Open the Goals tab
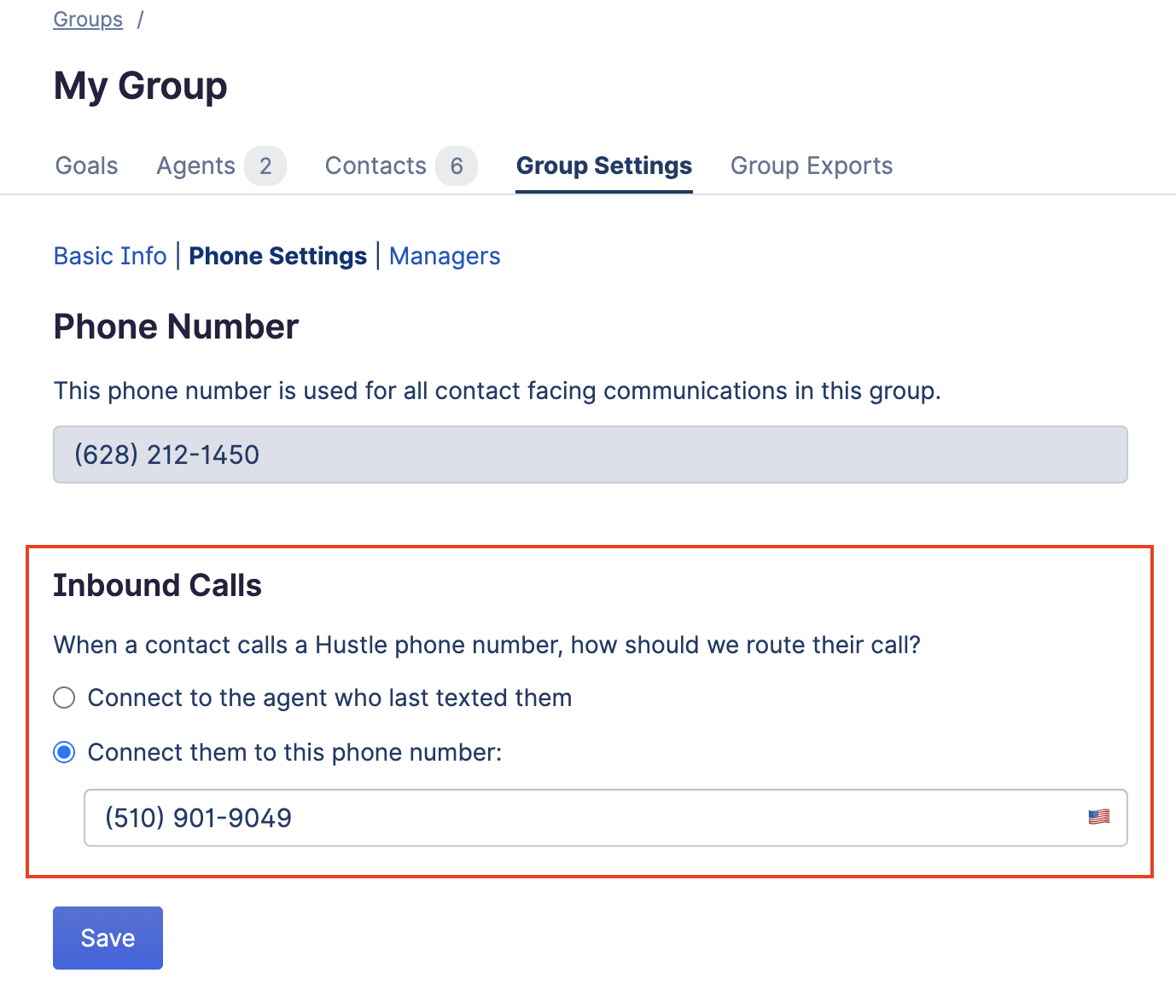1176x996 pixels. (x=87, y=165)
